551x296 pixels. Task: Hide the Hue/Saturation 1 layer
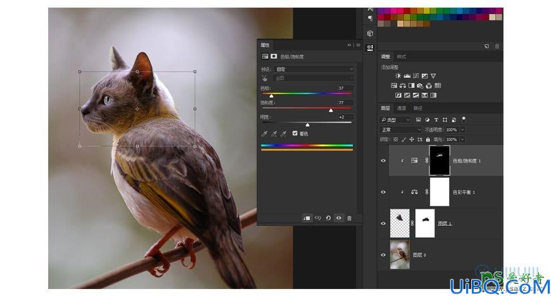coord(383,161)
